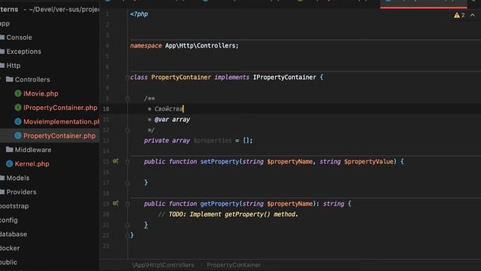This screenshot has width=481, height=271.
Task: Jump to previous highlighted problem arrow
Action: click(473, 15)
